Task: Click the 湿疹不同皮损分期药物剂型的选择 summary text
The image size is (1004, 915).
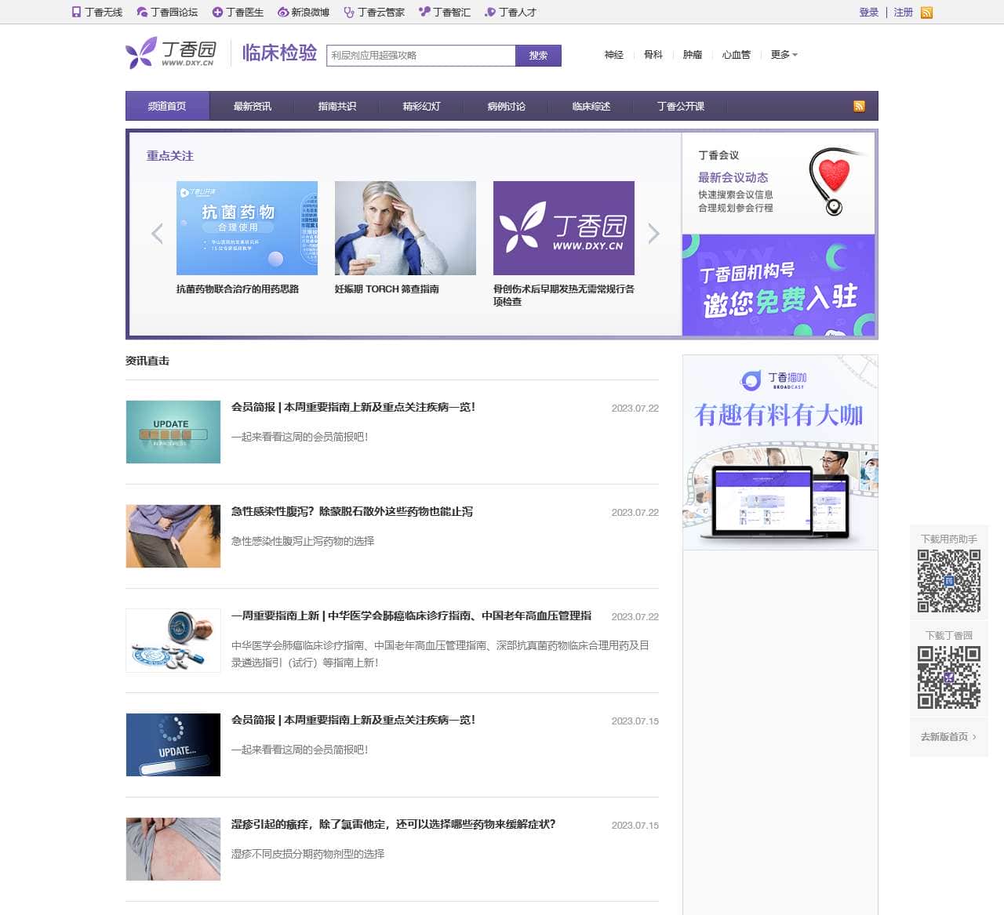Action: (x=307, y=855)
